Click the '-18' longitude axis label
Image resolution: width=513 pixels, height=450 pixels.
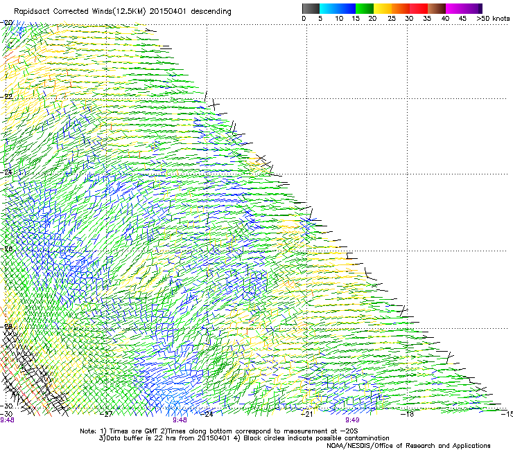coord(408,415)
